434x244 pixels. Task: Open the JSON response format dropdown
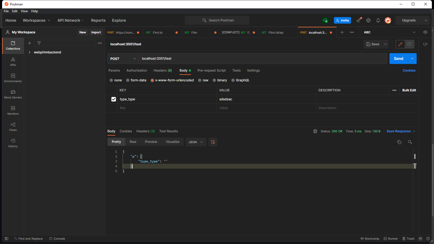click(196, 142)
